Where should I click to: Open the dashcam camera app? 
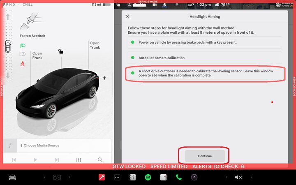coord(194,177)
